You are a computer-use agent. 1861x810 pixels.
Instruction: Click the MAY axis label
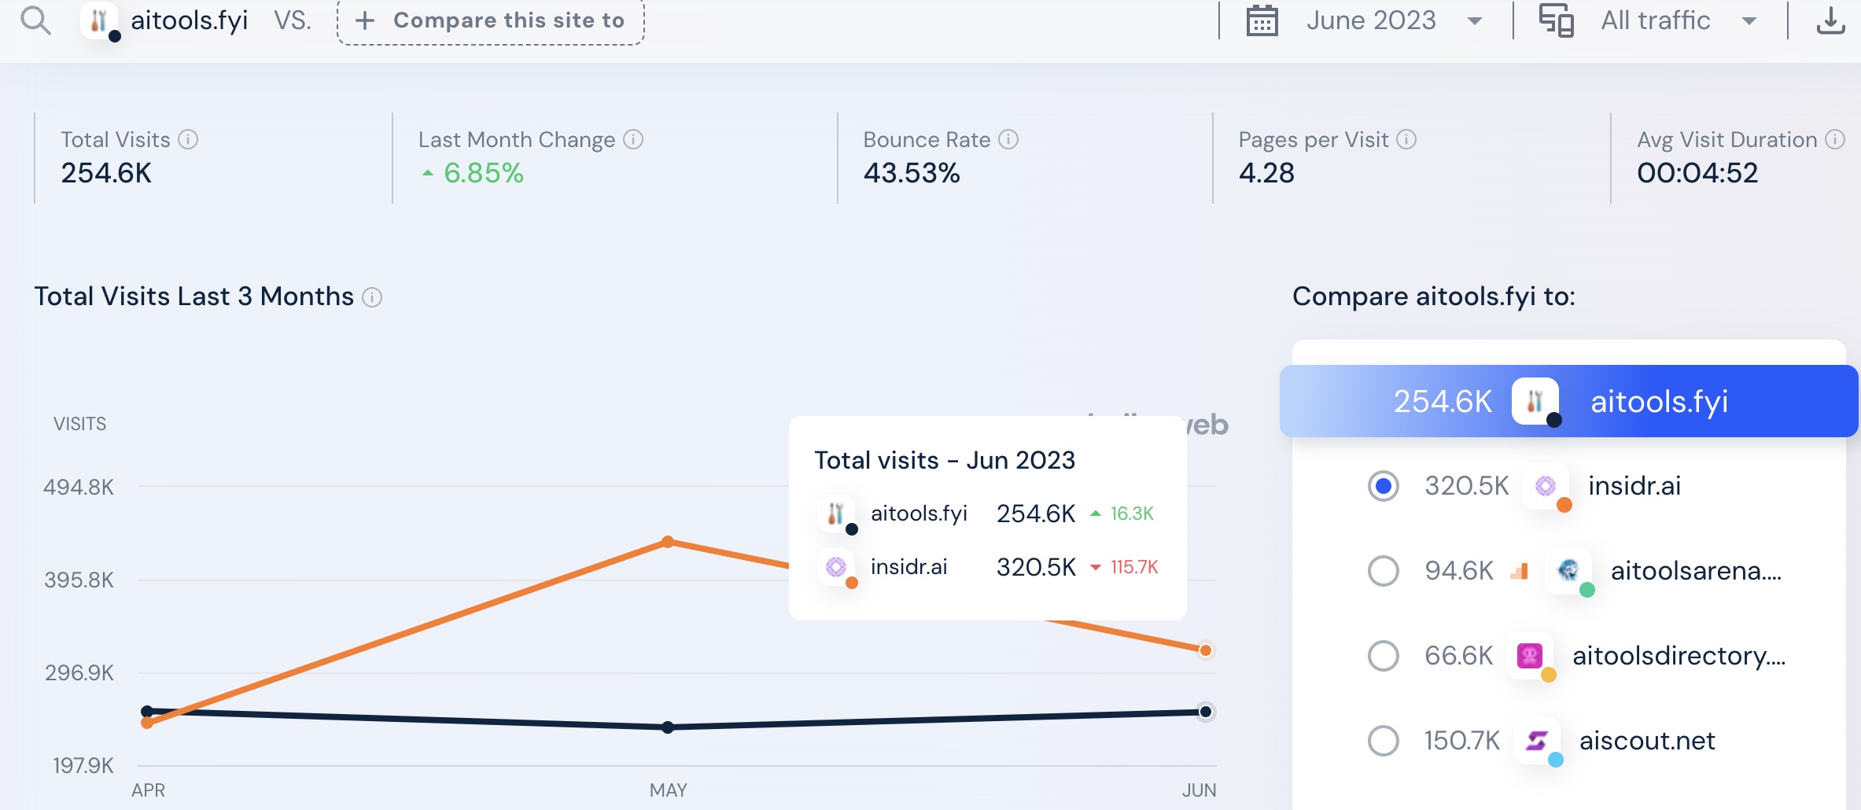668,790
